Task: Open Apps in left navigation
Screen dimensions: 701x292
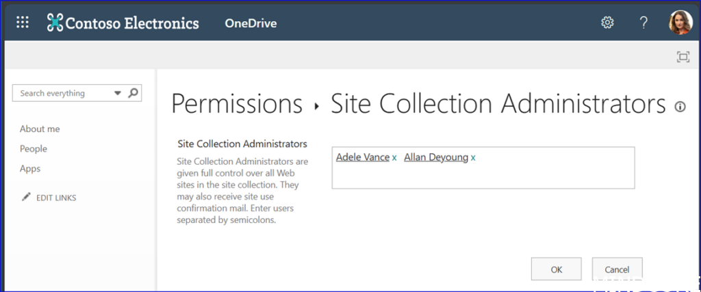Action: click(x=30, y=168)
